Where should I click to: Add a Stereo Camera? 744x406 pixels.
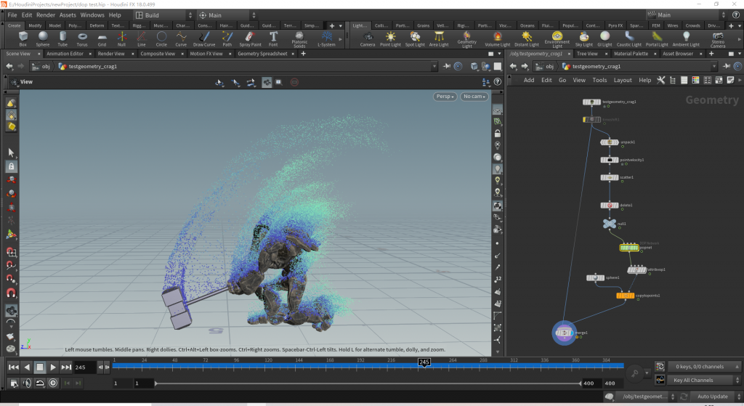pos(718,40)
